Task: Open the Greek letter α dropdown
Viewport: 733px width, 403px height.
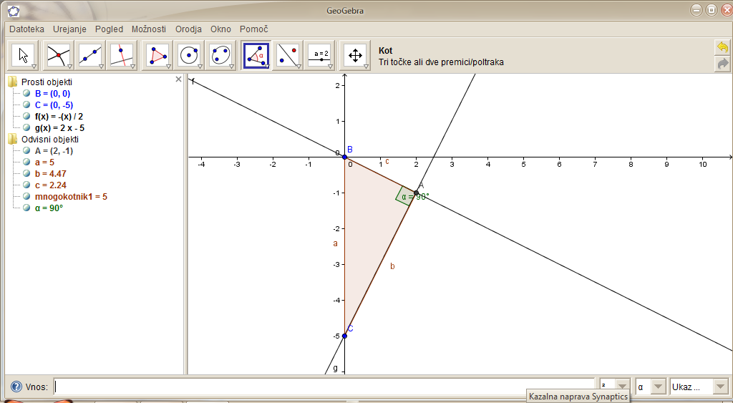Action: tap(650, 387)
